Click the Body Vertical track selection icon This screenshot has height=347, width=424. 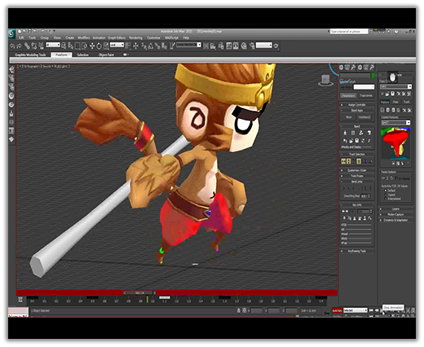348,161
